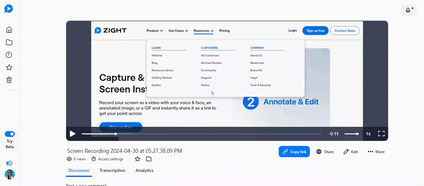The image size is (424, 186).
Task: Click the Sign up free button in the navbar
Action: 315,31
